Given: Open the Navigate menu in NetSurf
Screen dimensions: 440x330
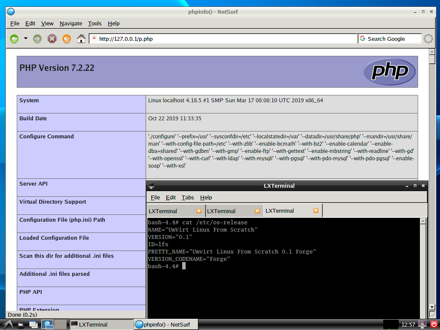Looking at the screenshot, I should pyautogui.click(x=71, y=23).
